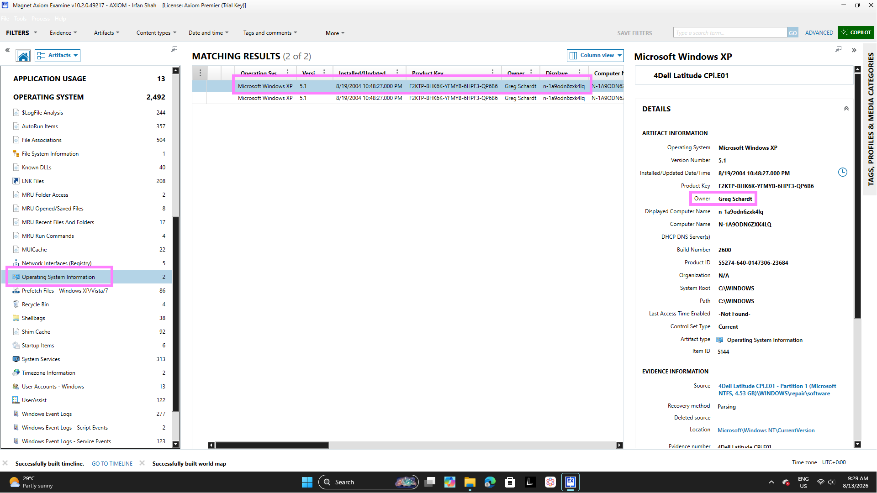Pin the details pane
Screen dimensions: 877x493
(x=838, y=49)
